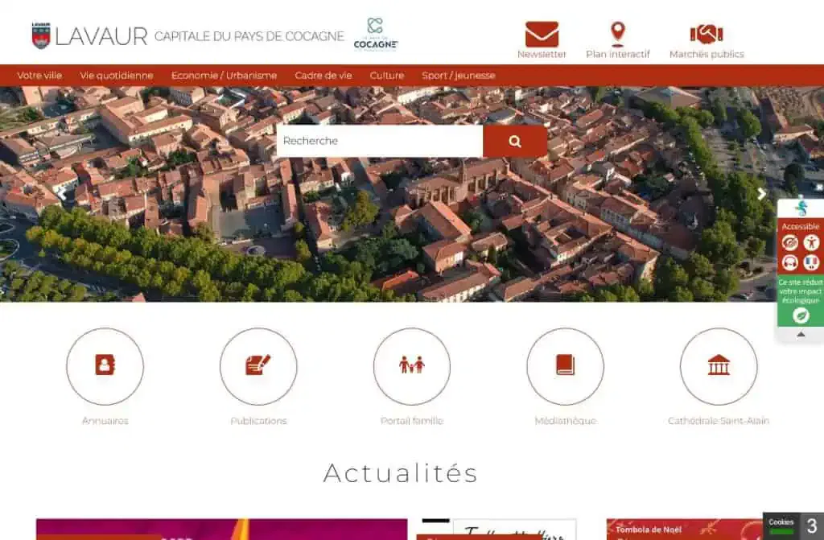Collapse the accessibility widget panel arrow
This screenshot has height=540, width=824.
(x=801, y=335)
